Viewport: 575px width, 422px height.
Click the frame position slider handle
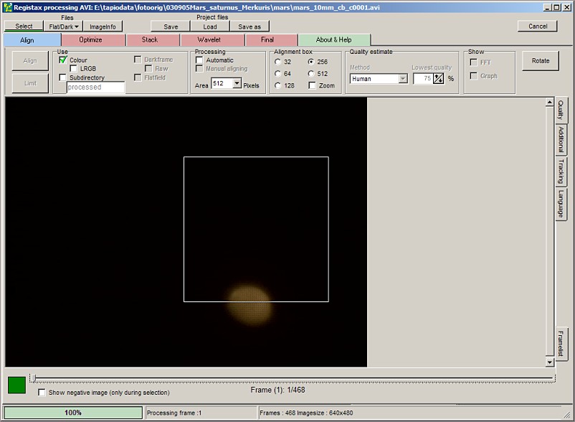coord(32,378)
